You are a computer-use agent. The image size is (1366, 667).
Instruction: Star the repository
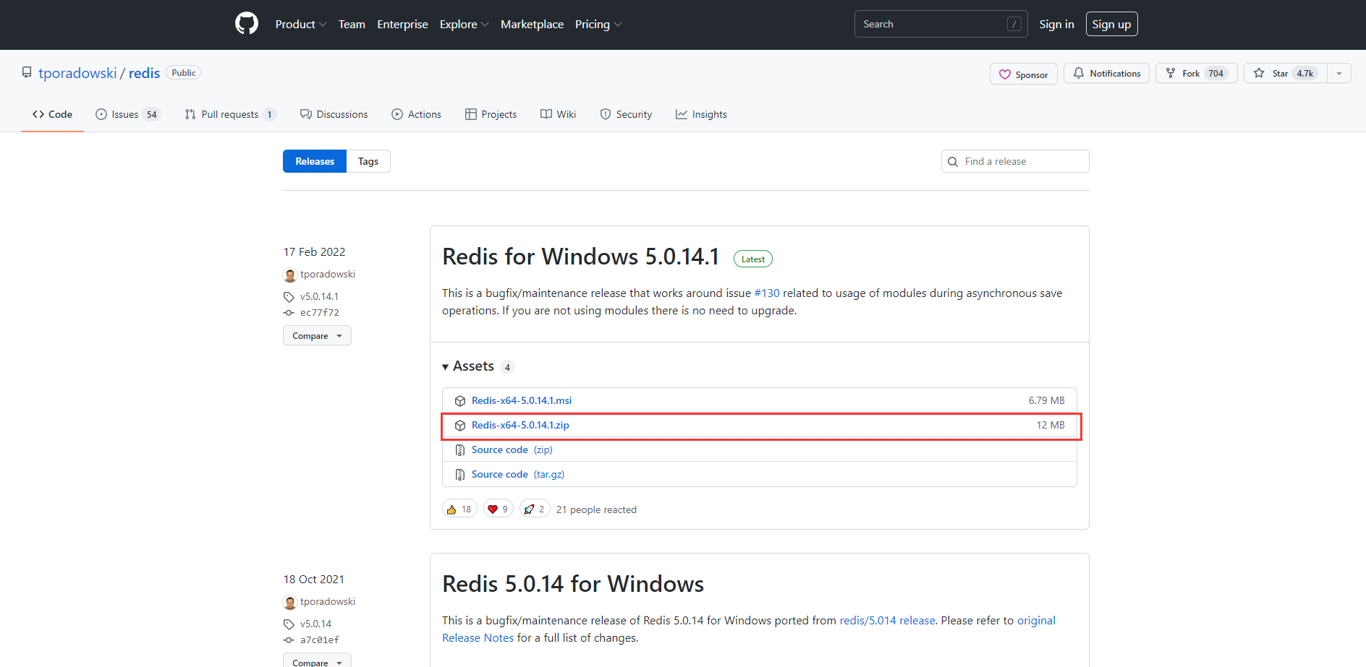[x=1285, y=73]
